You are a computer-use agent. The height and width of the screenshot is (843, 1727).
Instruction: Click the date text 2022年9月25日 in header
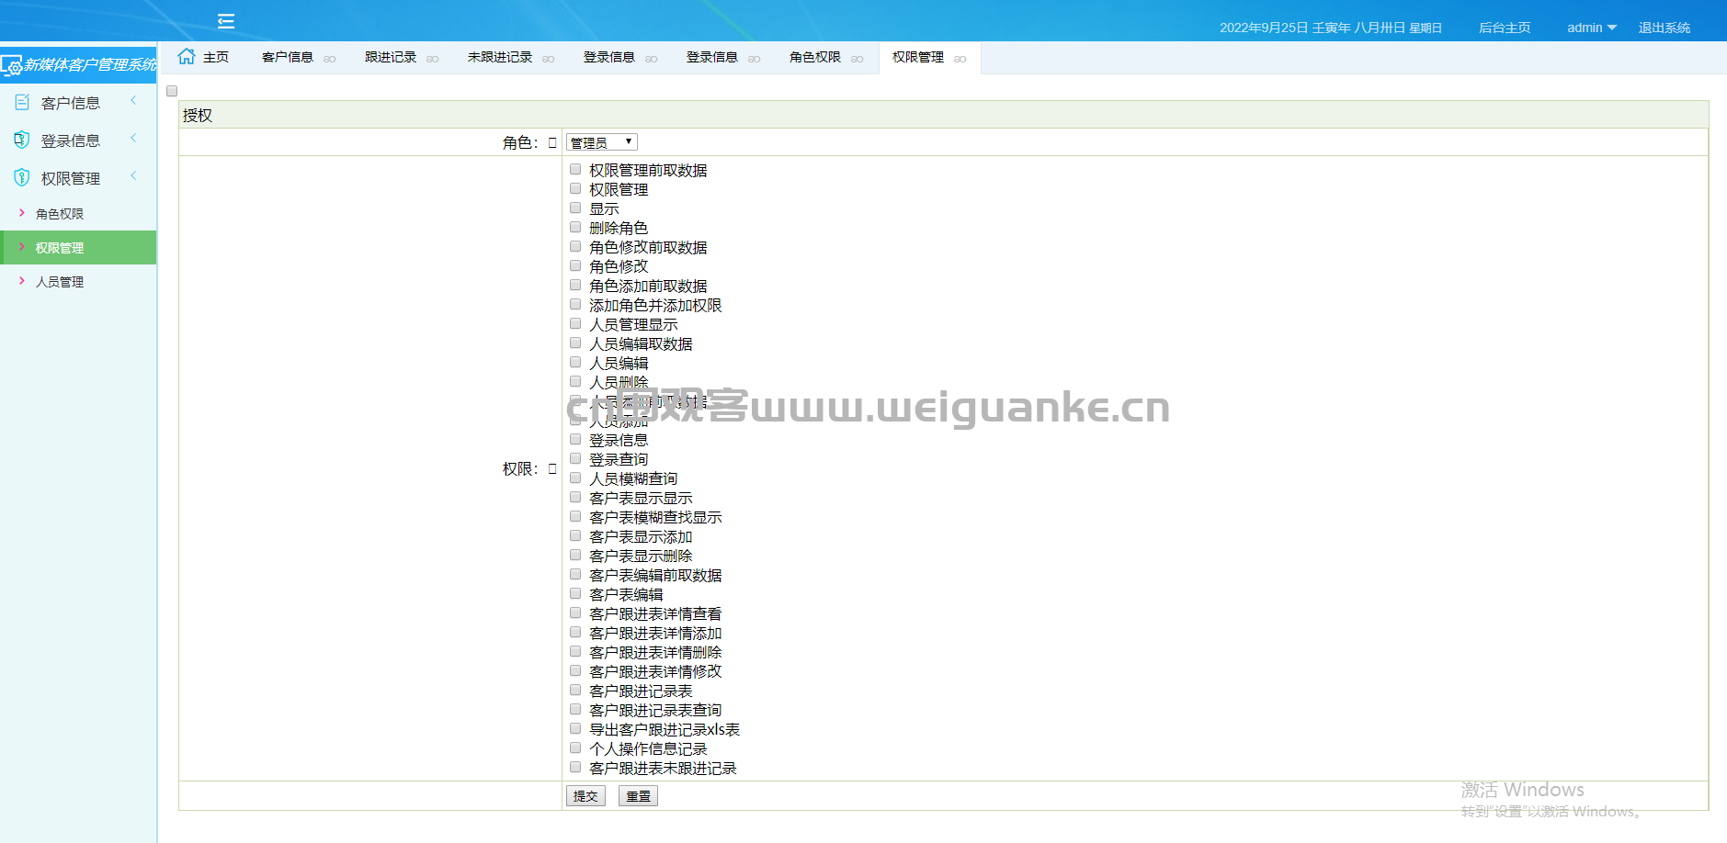pyautogui.click(x=1264, y=28)
